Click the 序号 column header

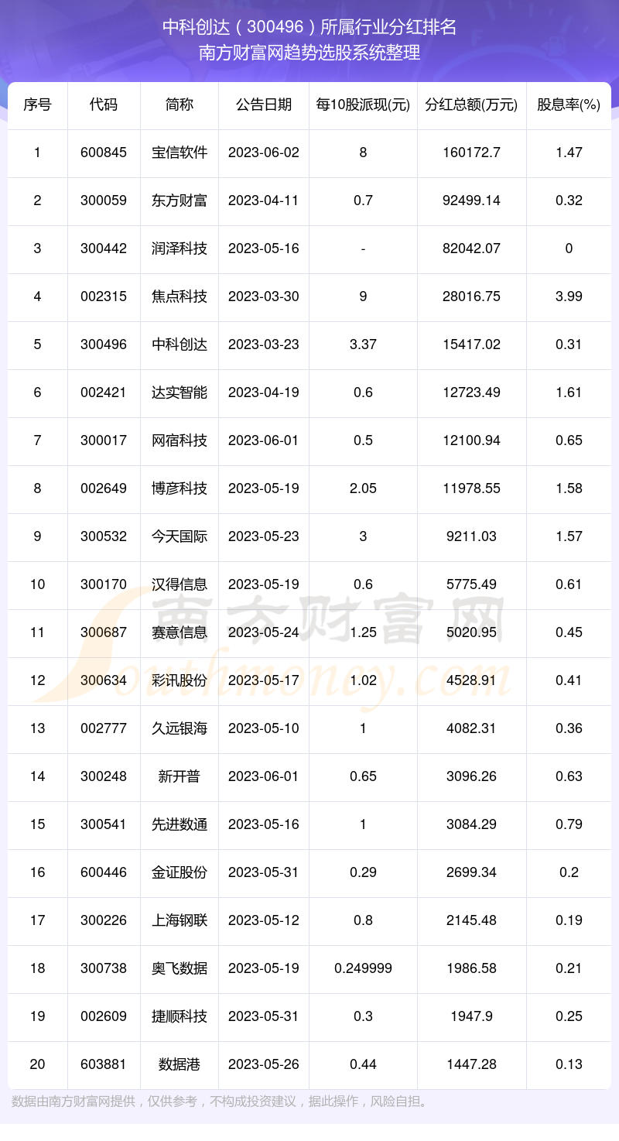(37, 105)
